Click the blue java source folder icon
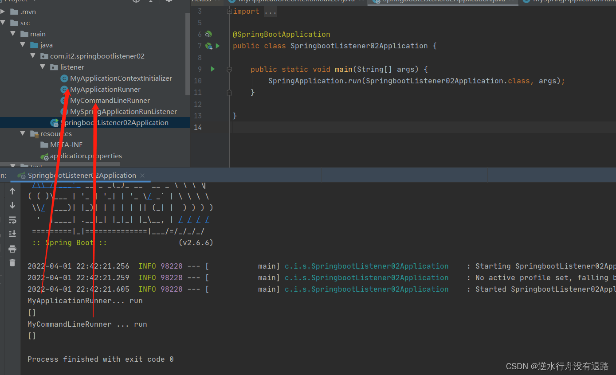This screenshot has height=375, width=616. coord(34,45)
